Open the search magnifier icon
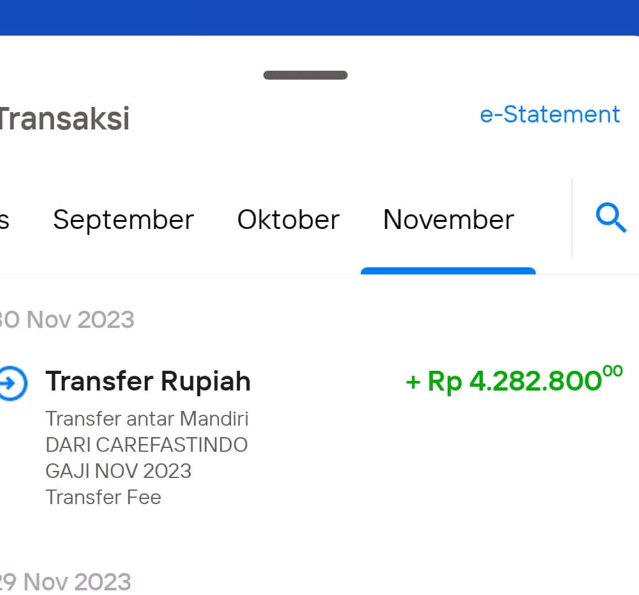 610,218
